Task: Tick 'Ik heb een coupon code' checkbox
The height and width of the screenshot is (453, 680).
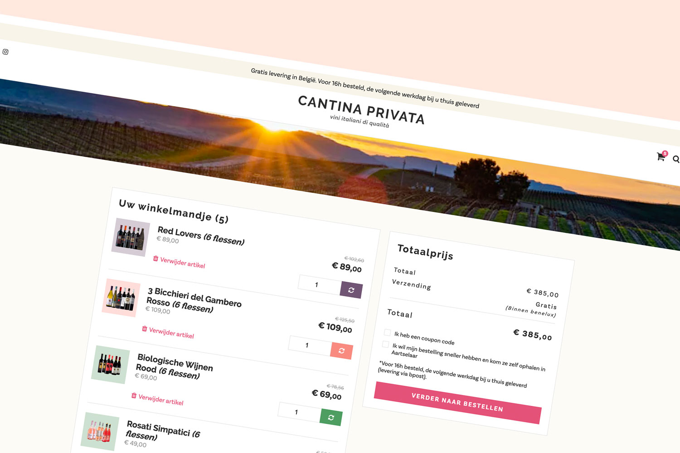Action: tap(387, 333)
